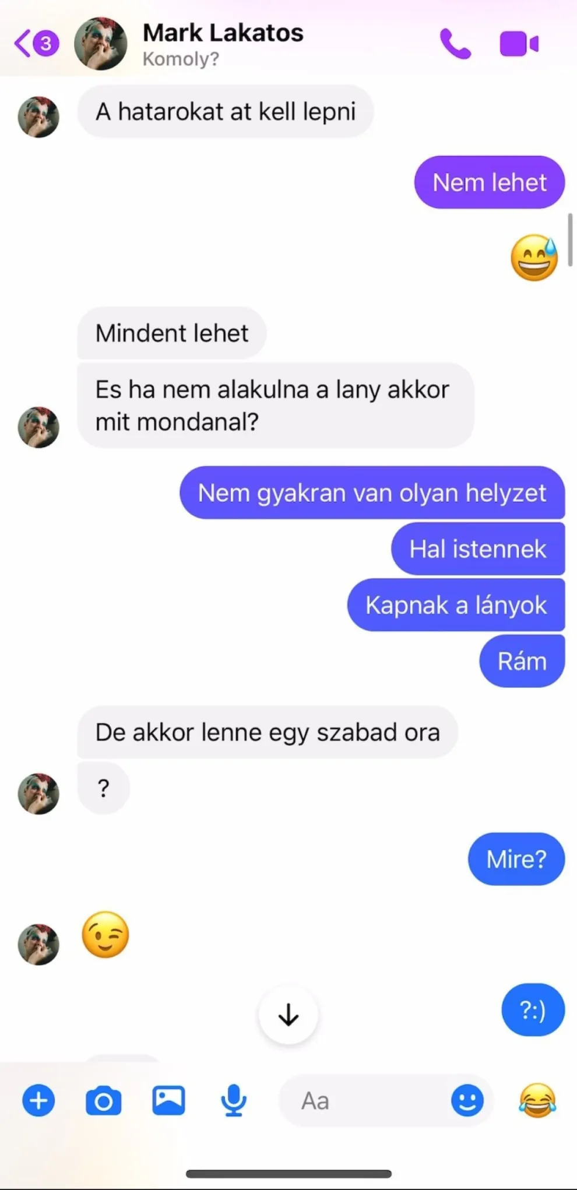Open the photo gallery picker
Viewport: 577px width, 1190px height.
(x=168, y=1101)
